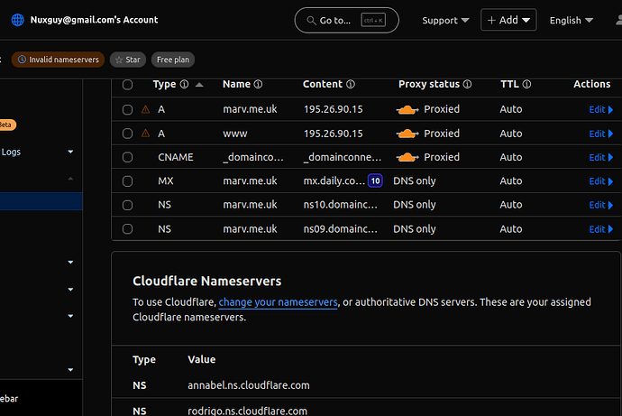Edit the MX record
The width and height of the screenshot is (622, 416).
[x=601, y=181]
